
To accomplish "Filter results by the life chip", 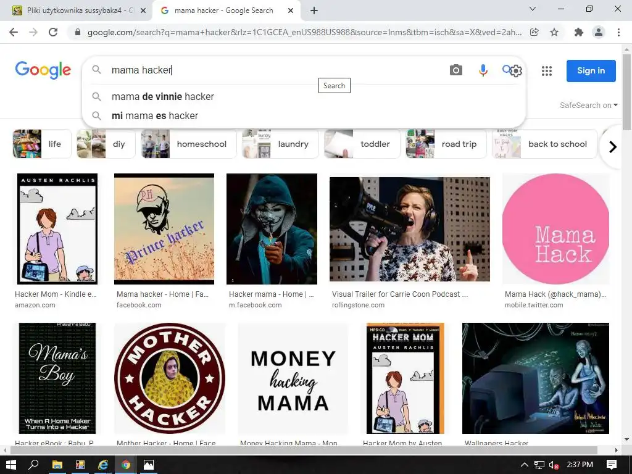I will point(42,144).
